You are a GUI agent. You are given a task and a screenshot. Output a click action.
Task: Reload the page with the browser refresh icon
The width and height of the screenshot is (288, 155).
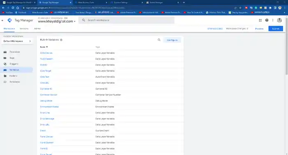[x=13, y=8]
